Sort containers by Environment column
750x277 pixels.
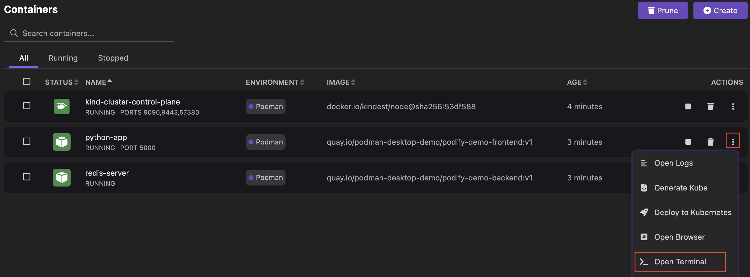pos(275,83)
